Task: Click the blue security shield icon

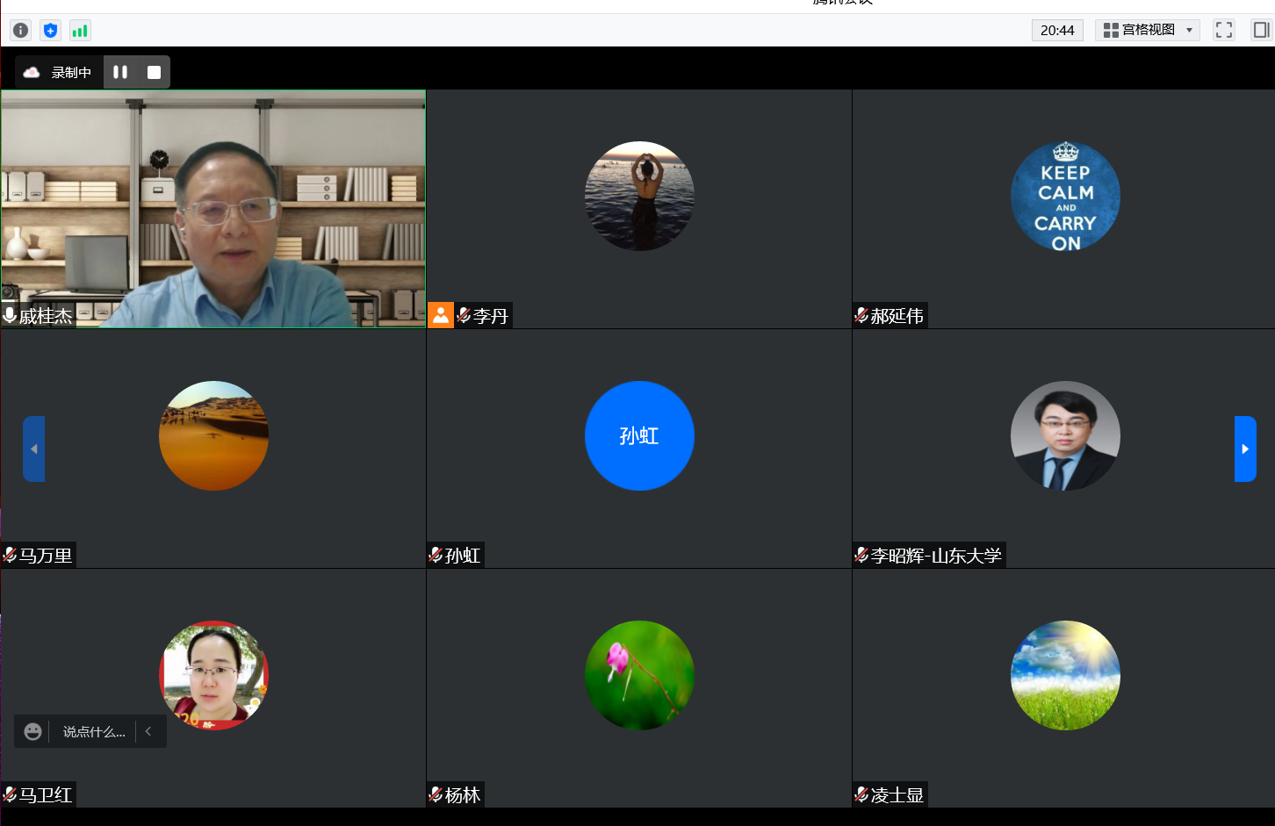Action: pos(50,31)
